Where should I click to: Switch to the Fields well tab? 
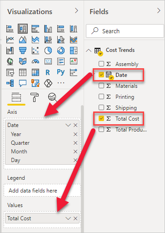pos(16,97)
